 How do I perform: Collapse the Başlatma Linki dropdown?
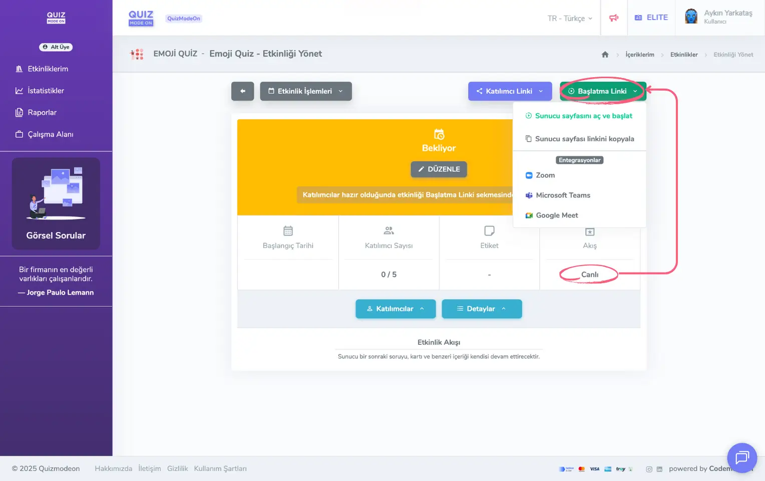(x=603, y=91)
